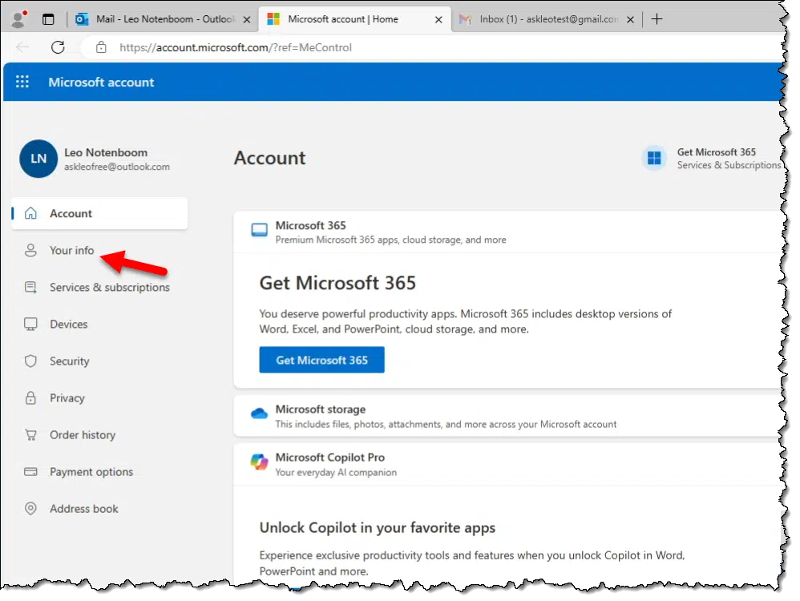Click the blue Get Microsoft 365 button
This screenshot has height=601, width=800.
pos(322,360)
